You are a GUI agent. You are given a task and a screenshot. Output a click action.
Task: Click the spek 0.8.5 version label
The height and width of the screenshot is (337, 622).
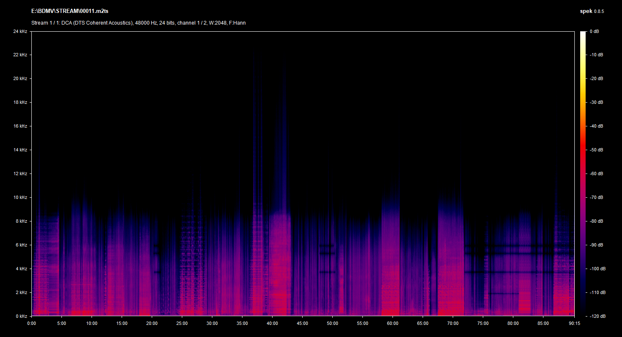coord(592,11)
